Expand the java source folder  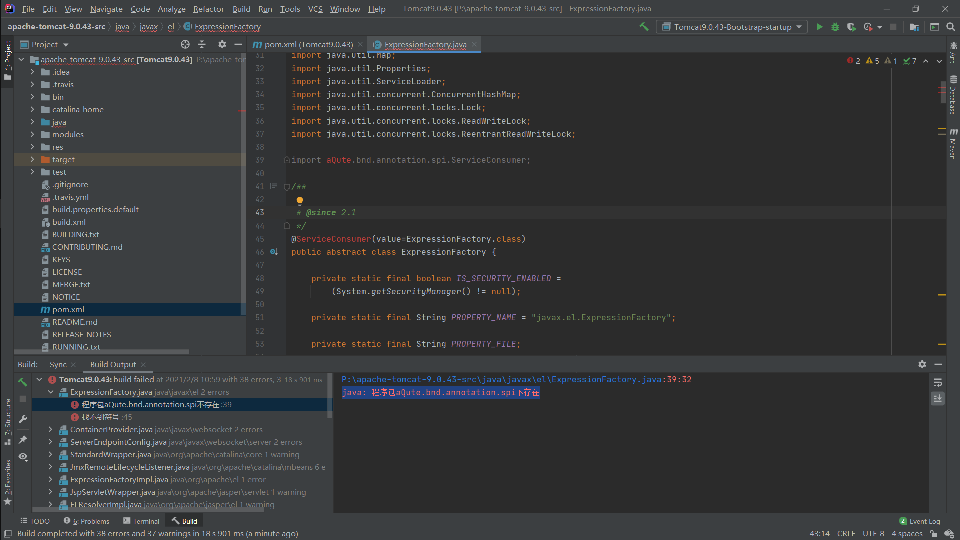coord(32,122)
